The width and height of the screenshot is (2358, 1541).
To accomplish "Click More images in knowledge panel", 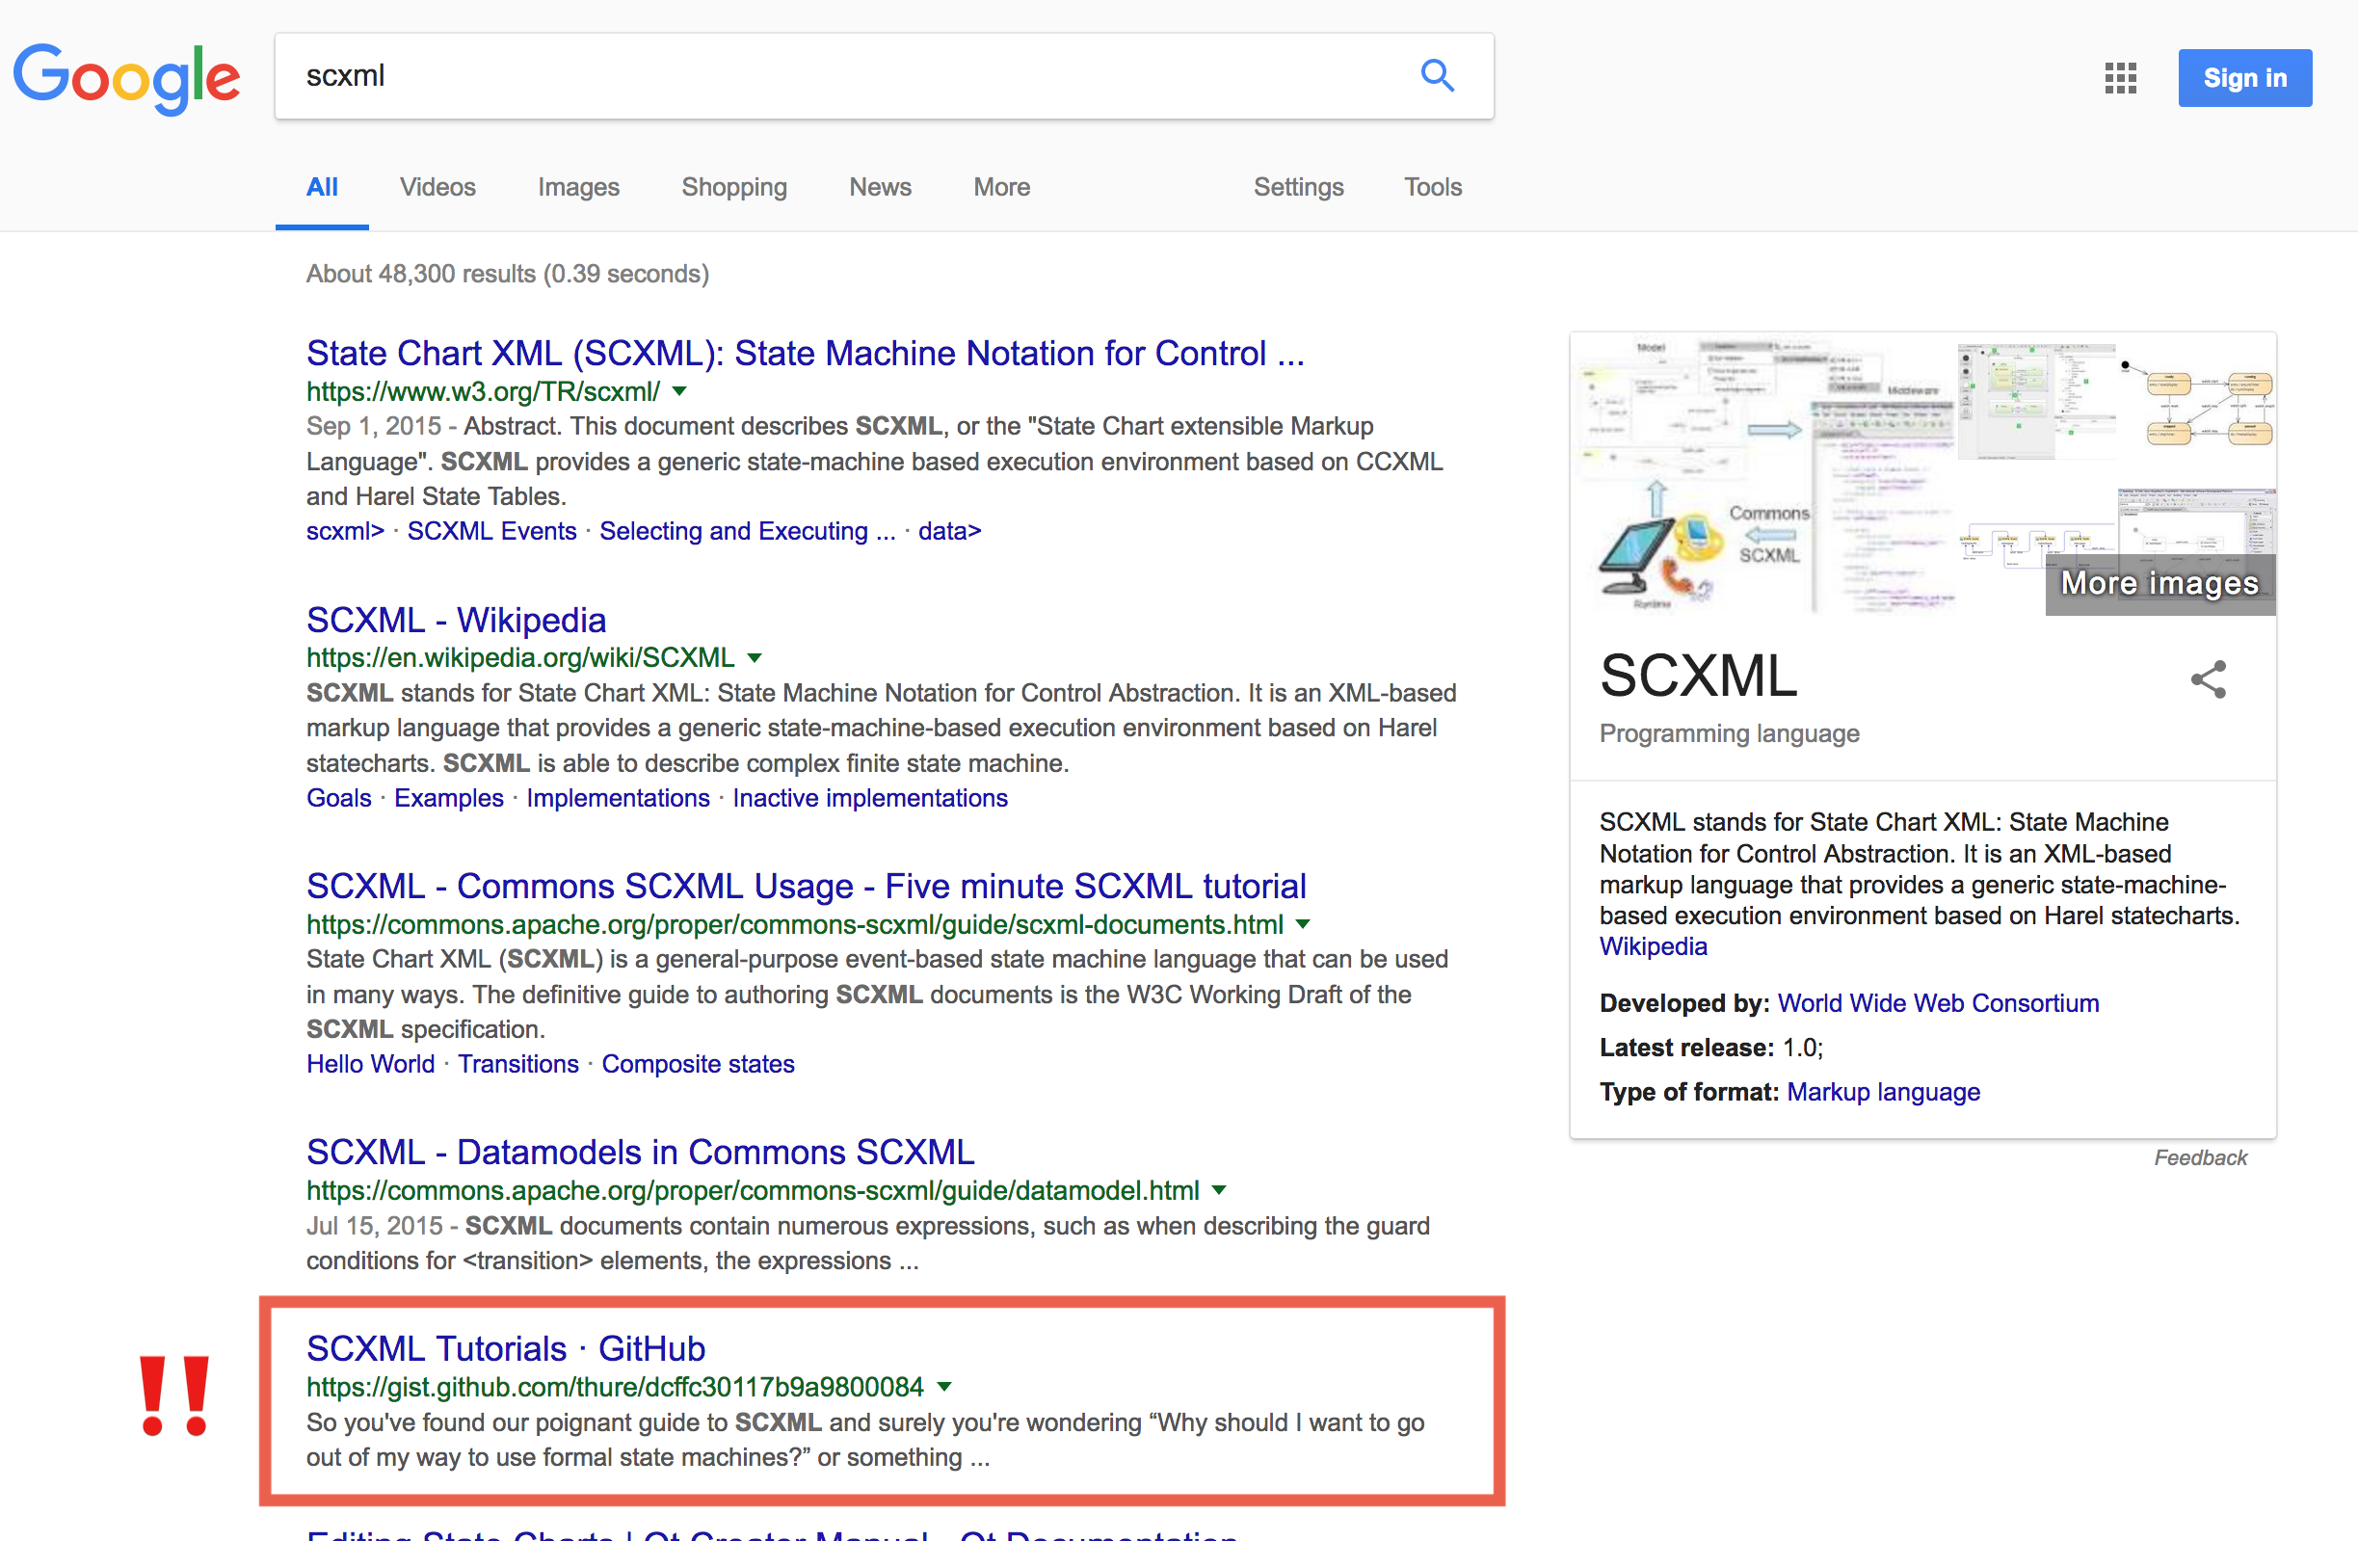I will pos(2159,584).
